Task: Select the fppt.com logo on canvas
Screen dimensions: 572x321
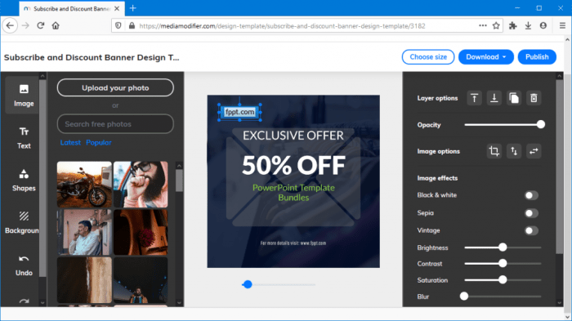Action: click(x=239, y=112)
